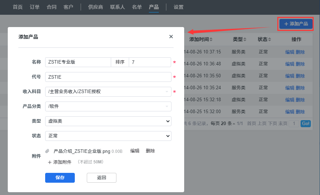Click the 服务类 cell in the 15:32:00 row
The width and height of the screenshot is (320, 195).
pyautogui.click(x=239, y=112)
